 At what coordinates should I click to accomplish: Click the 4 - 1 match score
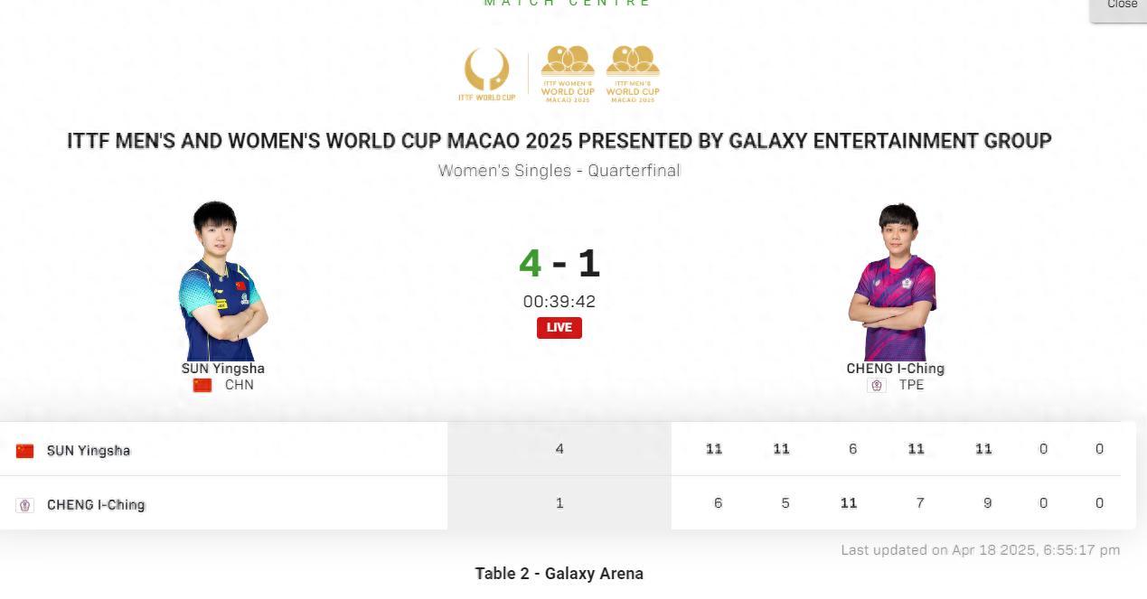point(559,263)
